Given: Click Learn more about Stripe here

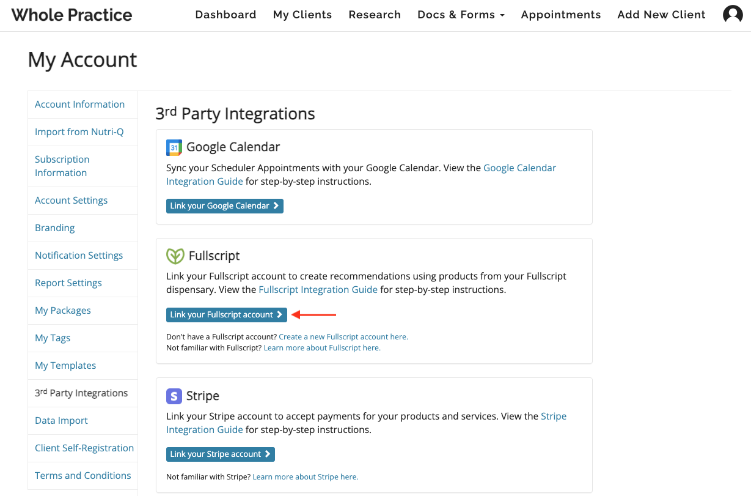Looking at the screenshot, I should (306, 477).
